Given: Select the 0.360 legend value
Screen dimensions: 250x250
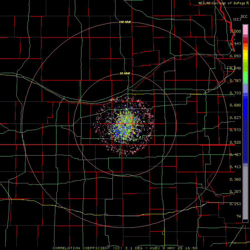Looking at the screenshot, I should click(x=235, y=179).
